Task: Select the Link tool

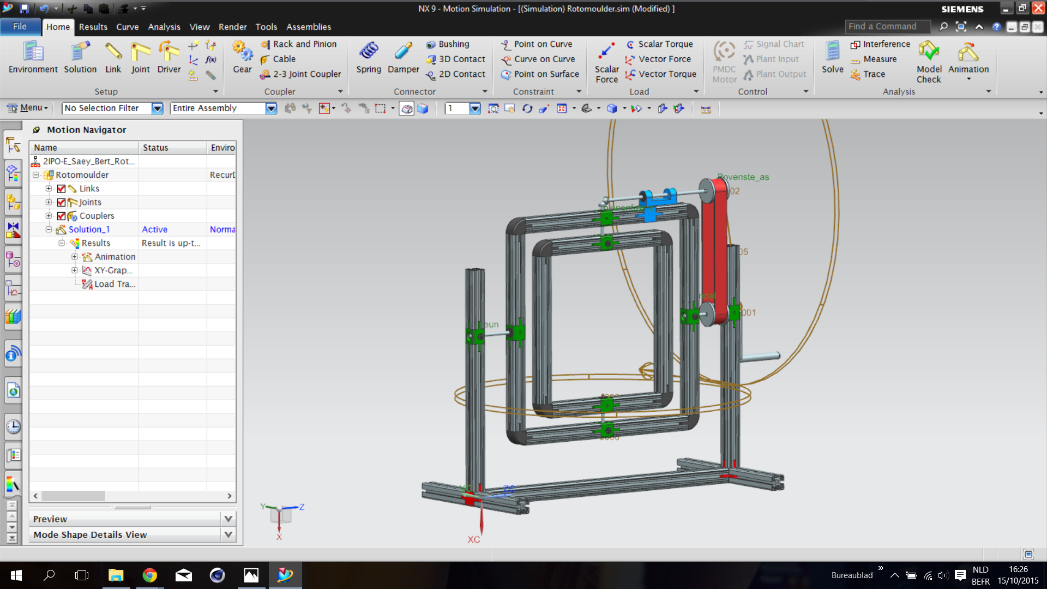Action: [113, 58]
